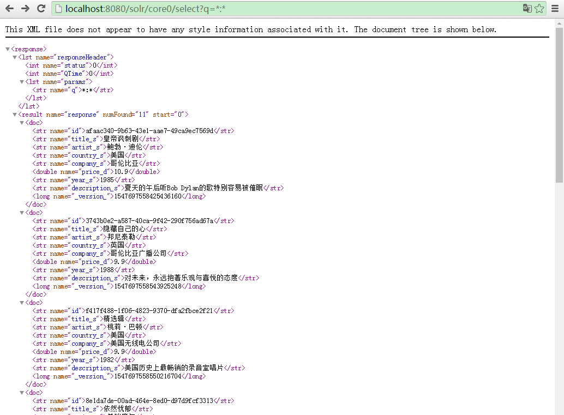Collapse the root response node
Screen dimensions: 564x415
[x=8, y=49]
